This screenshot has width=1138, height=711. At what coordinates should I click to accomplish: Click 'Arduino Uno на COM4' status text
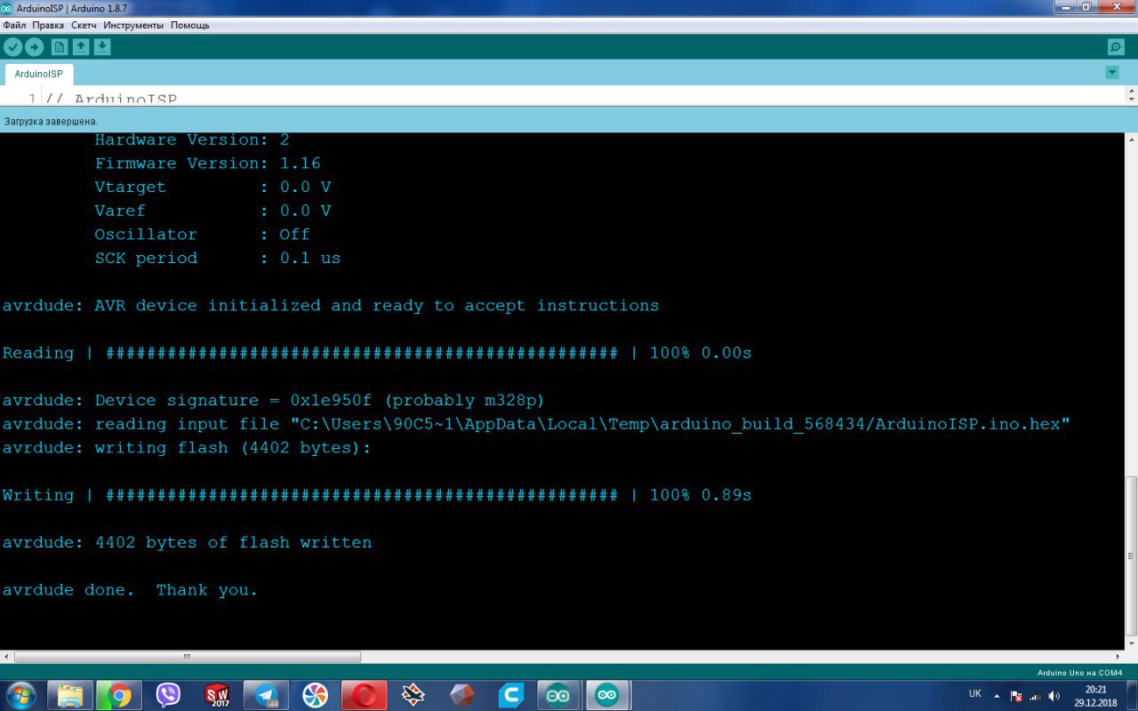coord(1079,673)
